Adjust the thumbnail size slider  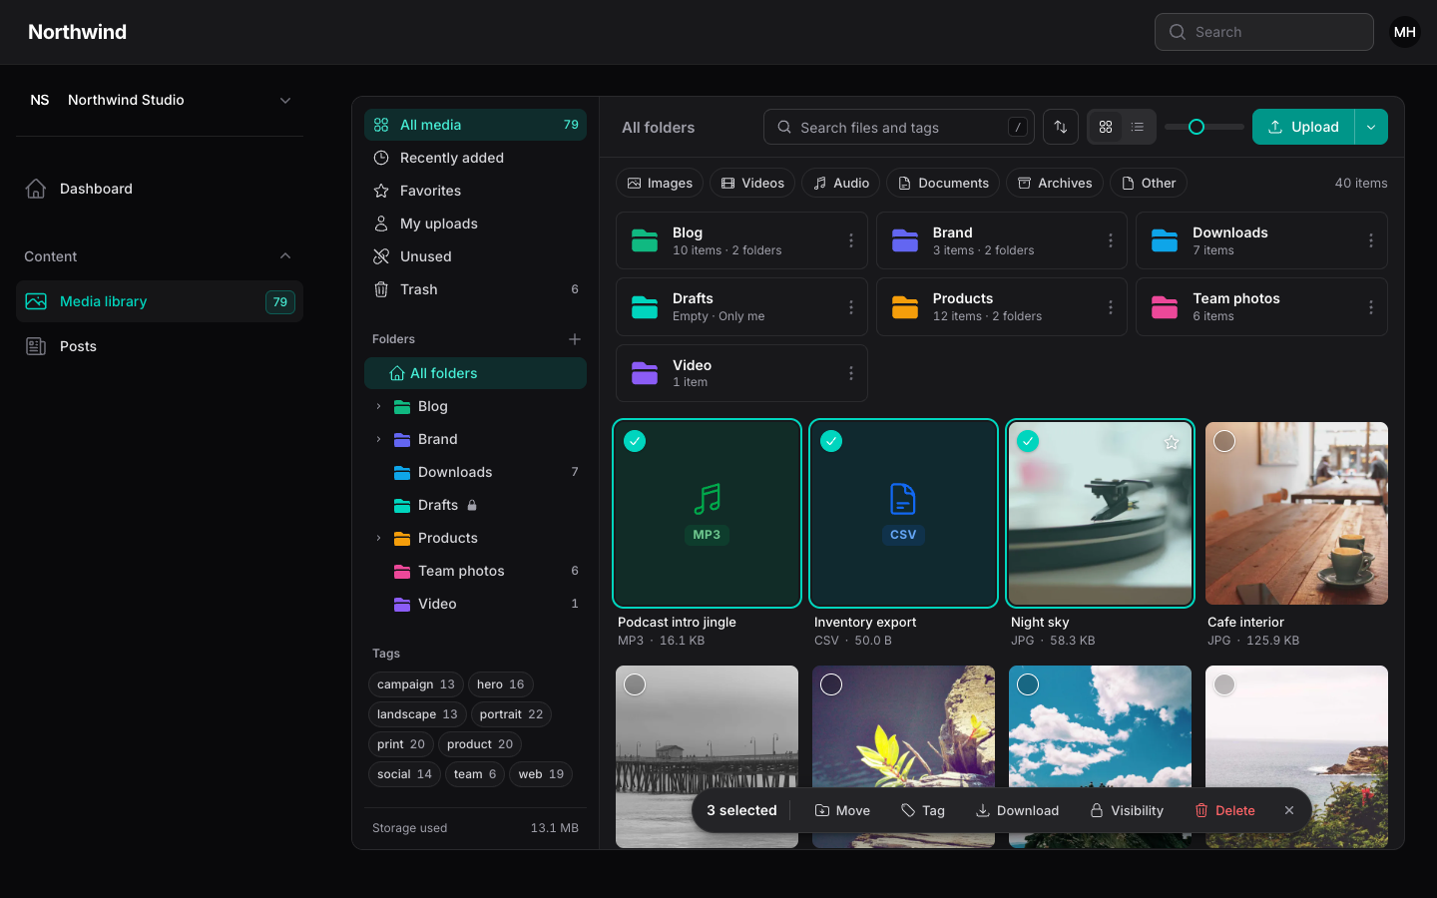(x=1197, y=127)
